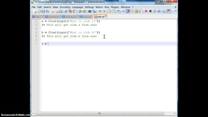
Task: Open the Search menu
Action: pyautogui.click(x=47, y=7)
